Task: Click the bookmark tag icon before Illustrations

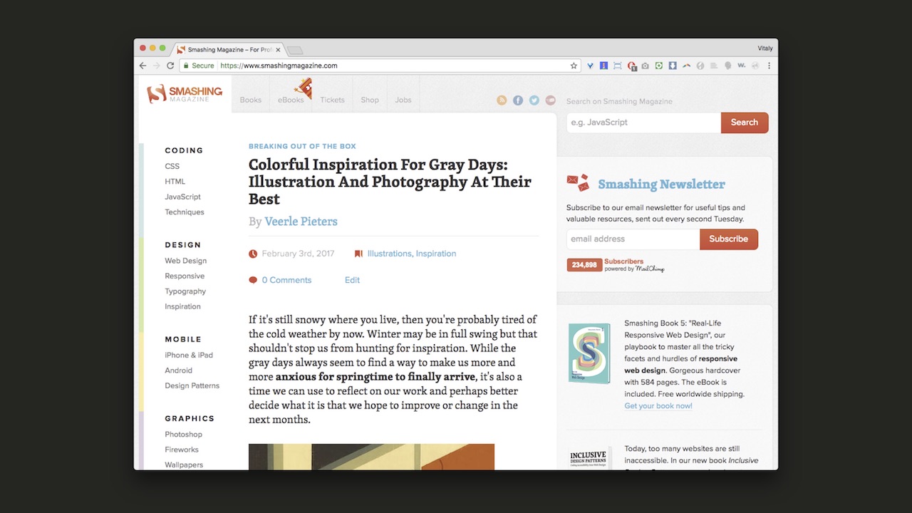Action: click(x=358, y=254)
